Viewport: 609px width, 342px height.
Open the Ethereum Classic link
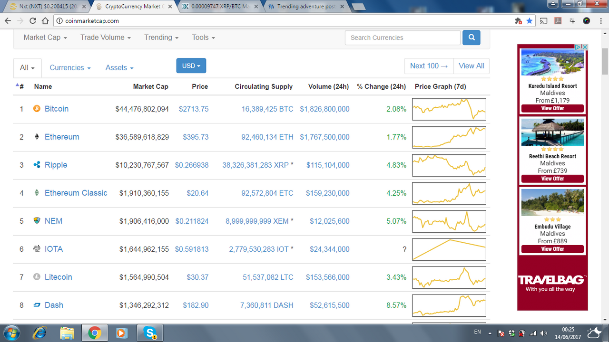76,193
